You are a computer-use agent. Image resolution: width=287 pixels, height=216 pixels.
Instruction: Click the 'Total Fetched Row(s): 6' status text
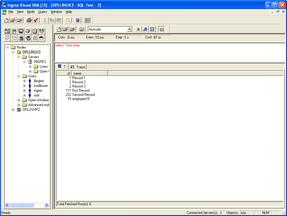[x=74, y=204]
